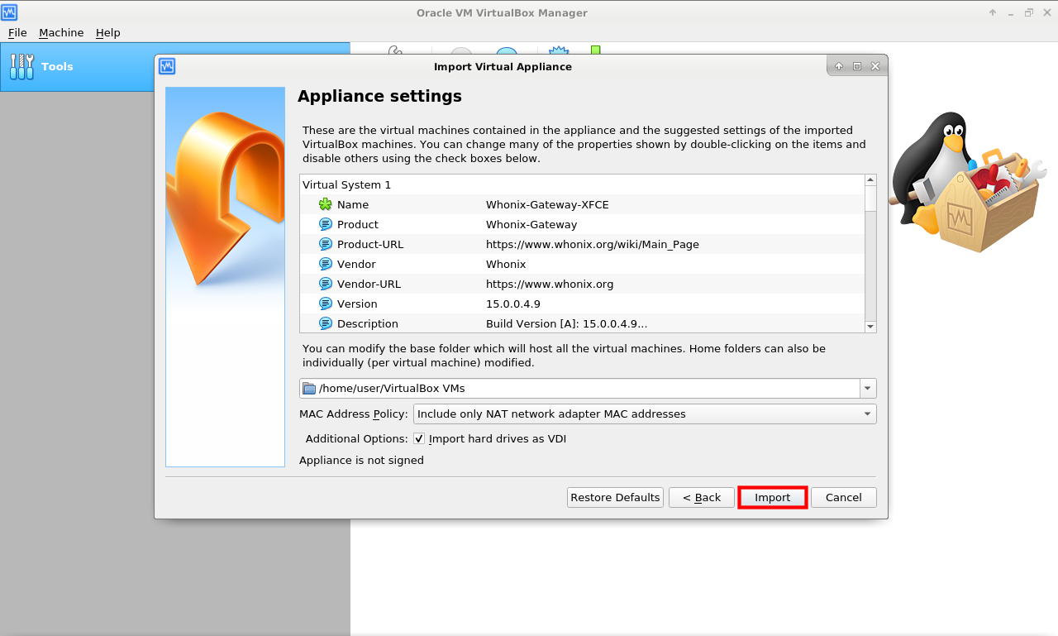
Task: Open the Help menu
Action: pos(107,32)
